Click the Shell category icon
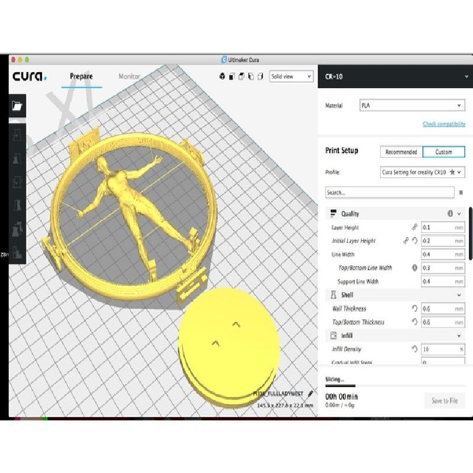Image resolution: width=473 pixels, height=473 pixels. [333, 294]
